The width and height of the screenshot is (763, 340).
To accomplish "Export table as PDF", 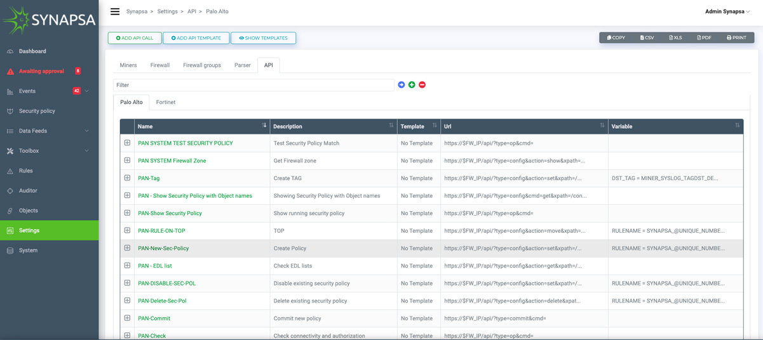I will pos(704,37).
